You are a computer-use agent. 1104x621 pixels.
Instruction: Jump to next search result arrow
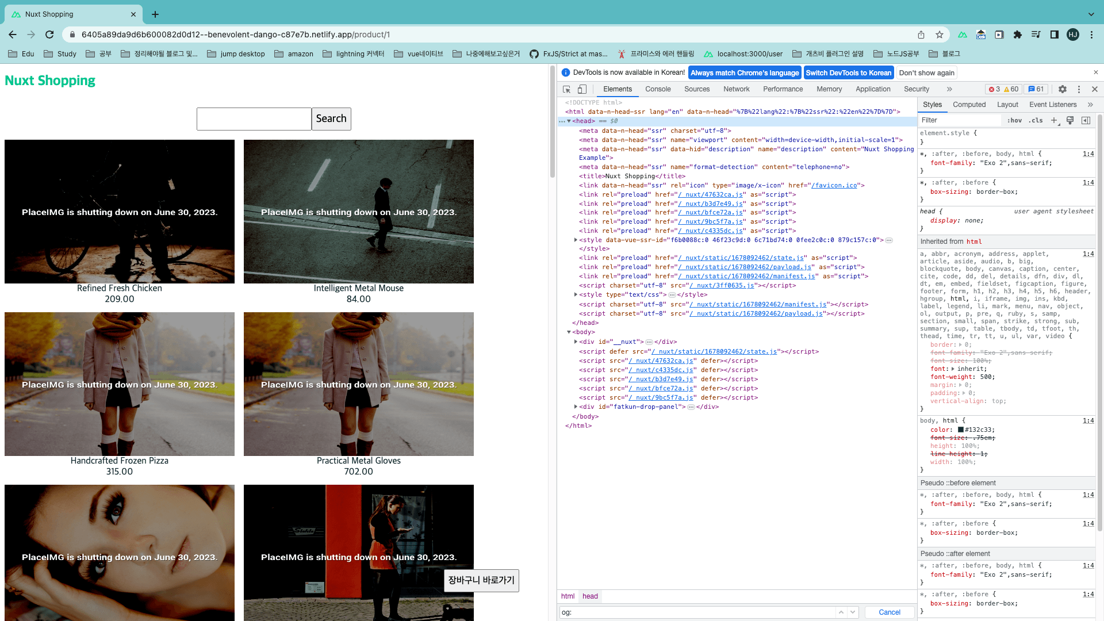pyautogui.click(x=853, y=612)
